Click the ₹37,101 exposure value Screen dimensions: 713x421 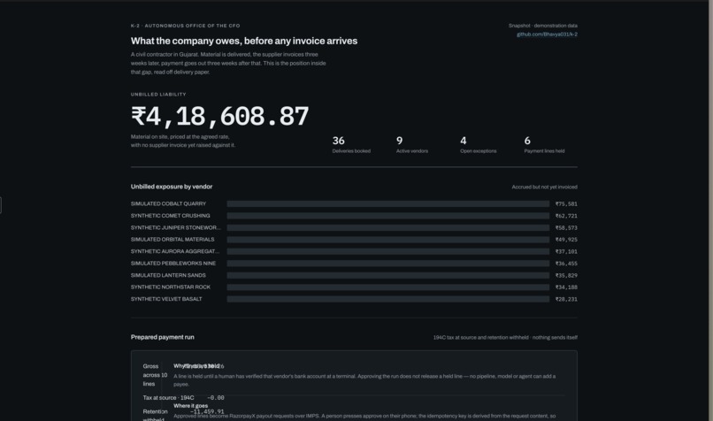pos(566,251)
